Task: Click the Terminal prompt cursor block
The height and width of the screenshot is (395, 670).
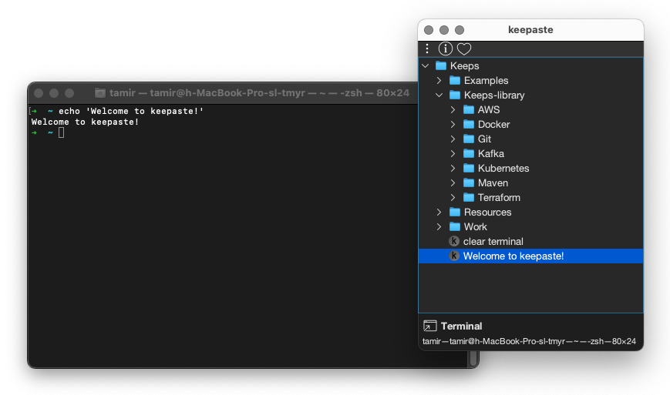Action: tap(61, 132)
